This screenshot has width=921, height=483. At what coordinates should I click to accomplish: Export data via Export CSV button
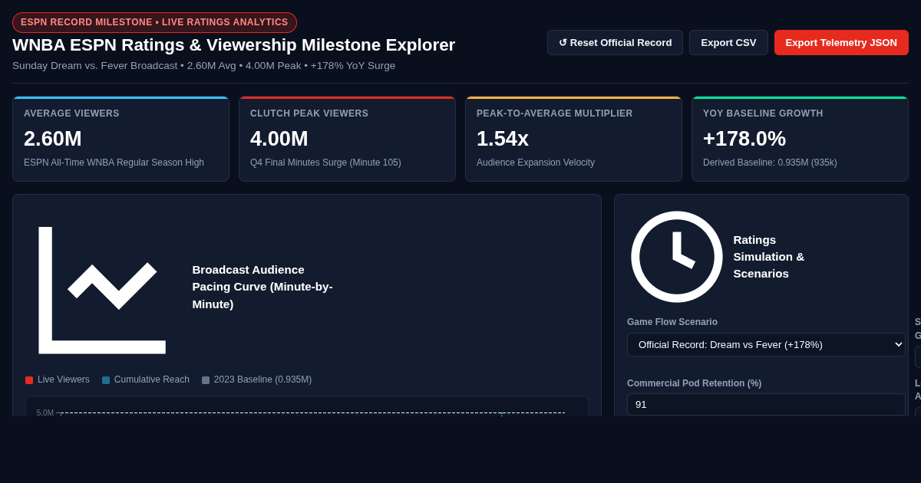click(x=728, y=43)
